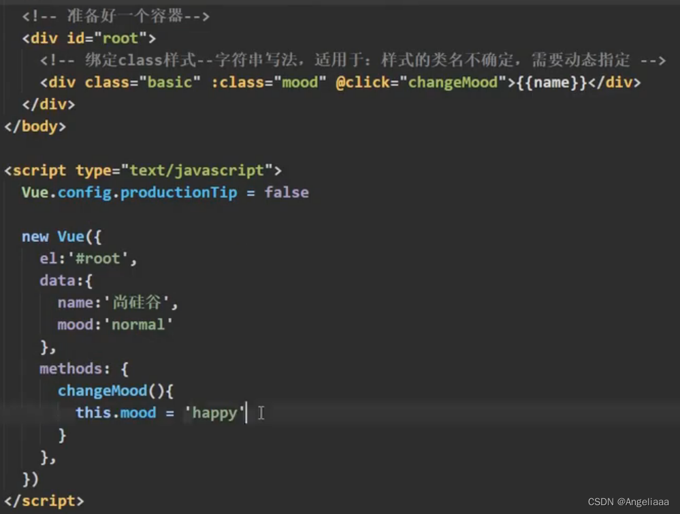Click the 'new Vue({' line
The image size is (680, 514).
coord(61,237)
